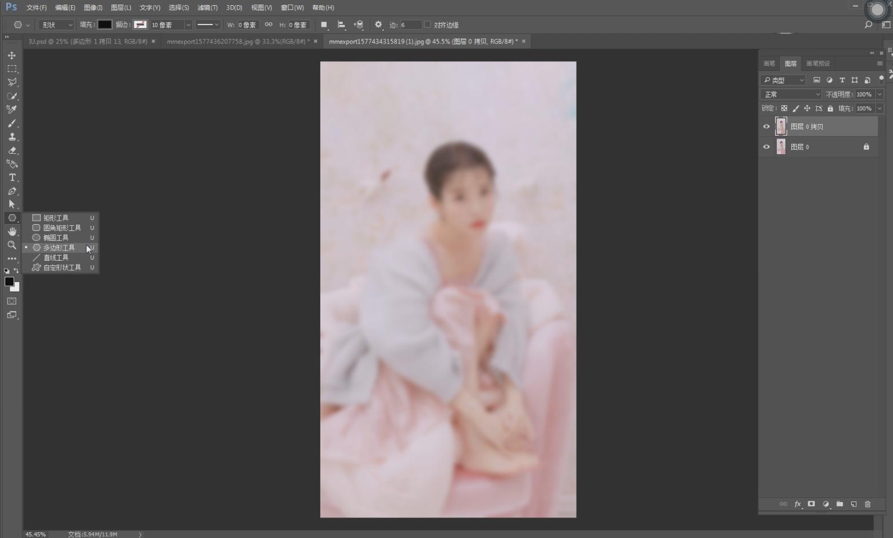Click the 填充 fill color swatch

(105, 25)
